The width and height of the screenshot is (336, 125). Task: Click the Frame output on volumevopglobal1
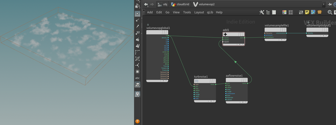click(x=168, y=70)
